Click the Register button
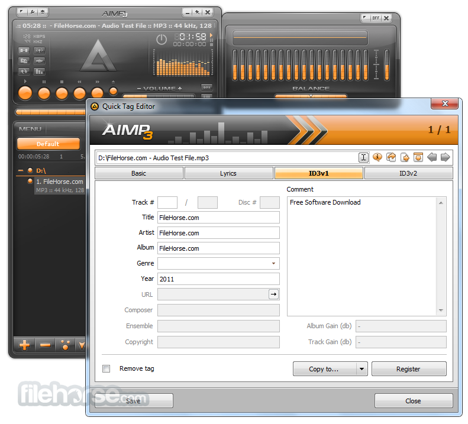The image size is (468, 424). [x=409, y=369]
